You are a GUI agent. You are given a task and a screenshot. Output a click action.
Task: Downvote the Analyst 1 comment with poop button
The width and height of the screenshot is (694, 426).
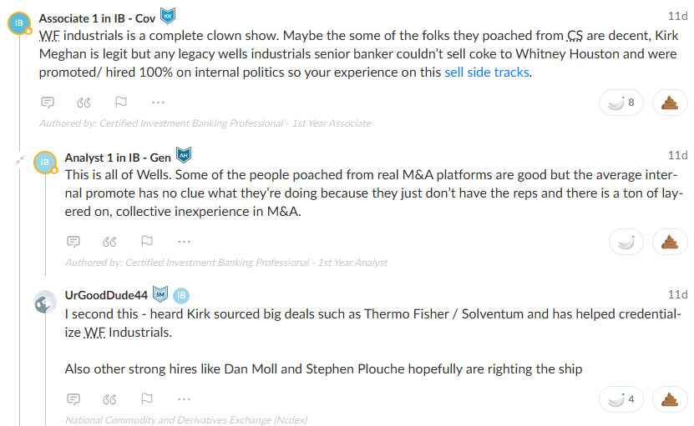point(670,242)
